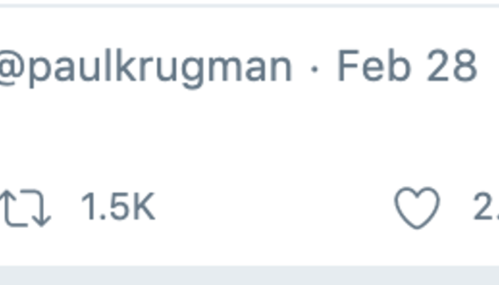Click the retweet arrows icon
The width and height of the screenshot is (499, 285).
click(26, 209)
